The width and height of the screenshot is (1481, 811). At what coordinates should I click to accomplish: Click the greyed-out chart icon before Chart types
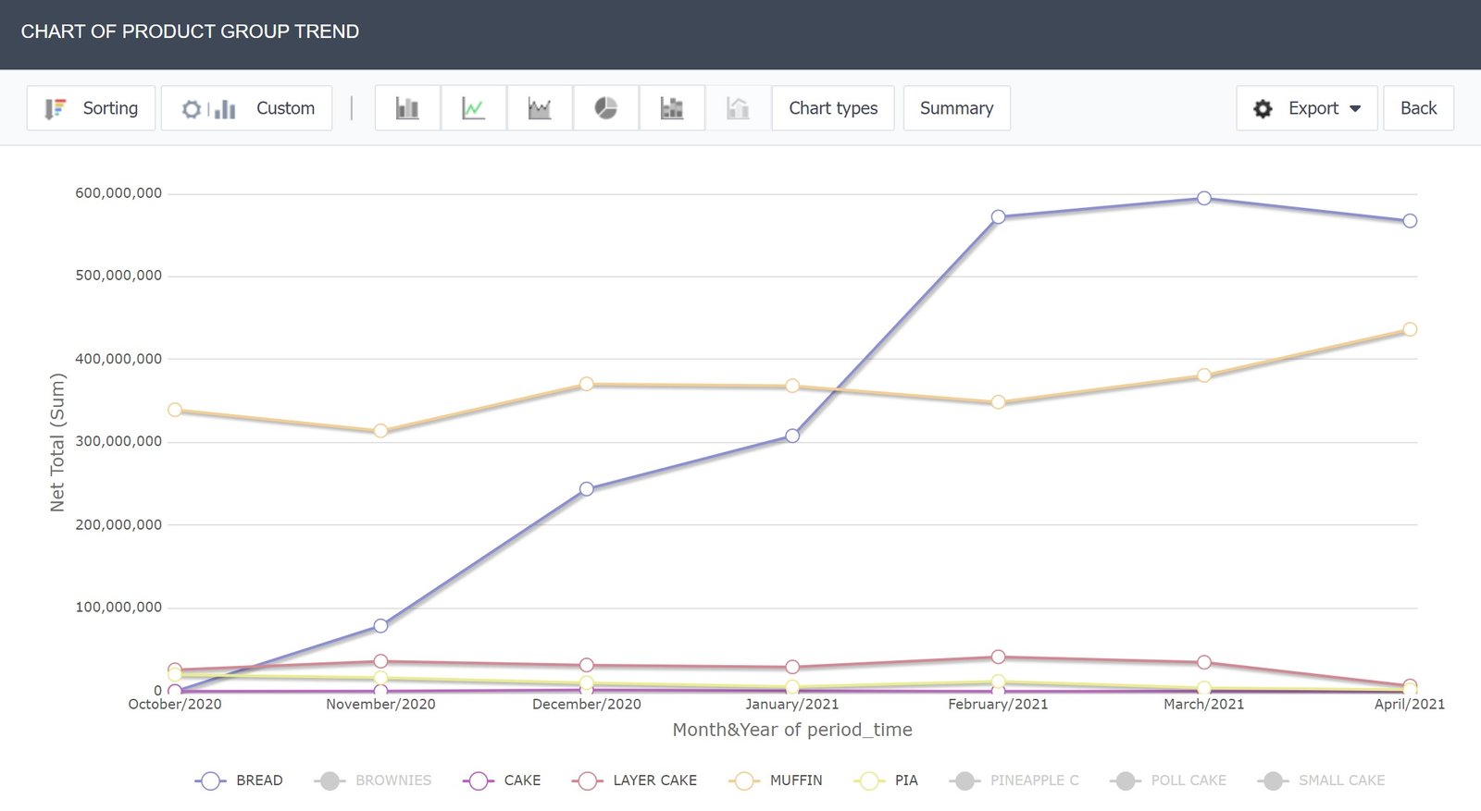pos(738,108)
